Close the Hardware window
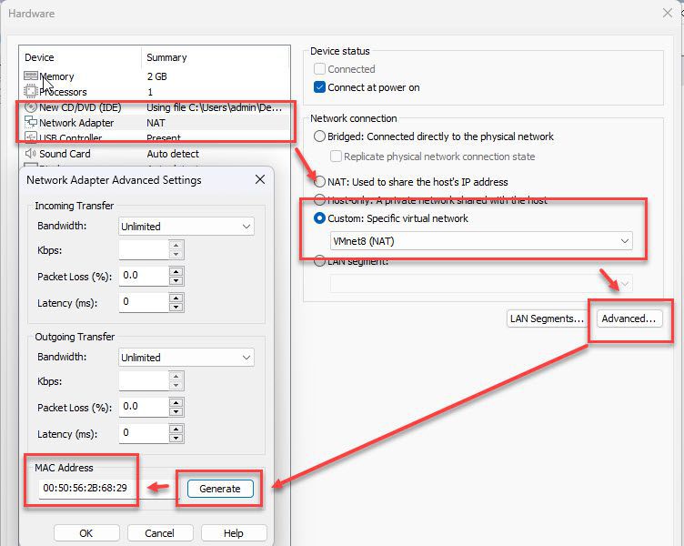The height and width of the screenshot is (546, 684). (667, 13)
